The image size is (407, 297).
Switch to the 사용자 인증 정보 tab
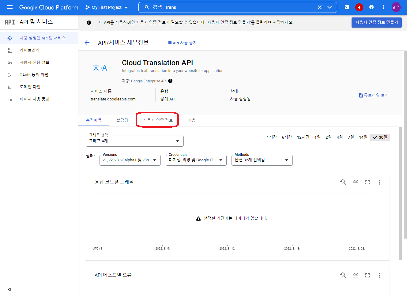[x=158, y=120]
